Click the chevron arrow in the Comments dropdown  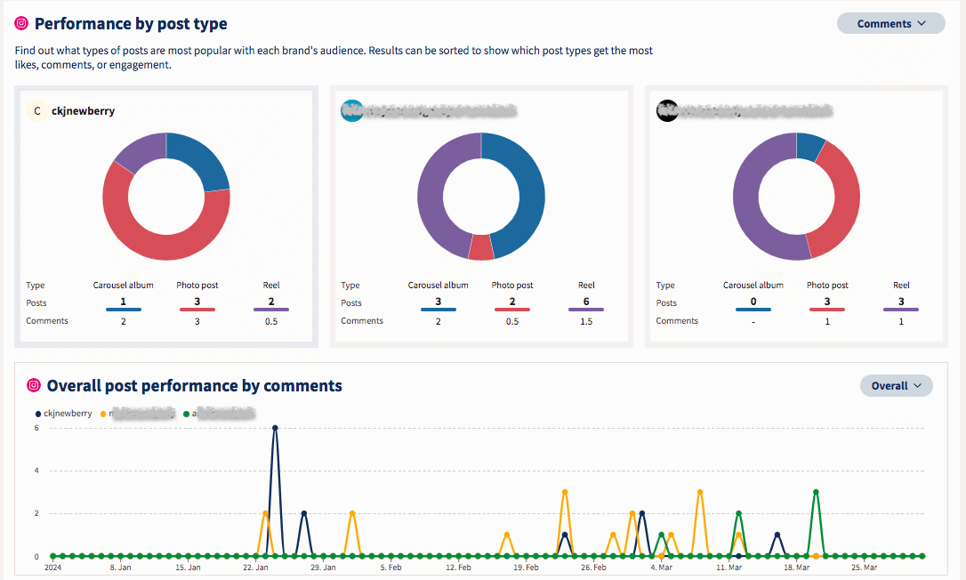point(922,23)
